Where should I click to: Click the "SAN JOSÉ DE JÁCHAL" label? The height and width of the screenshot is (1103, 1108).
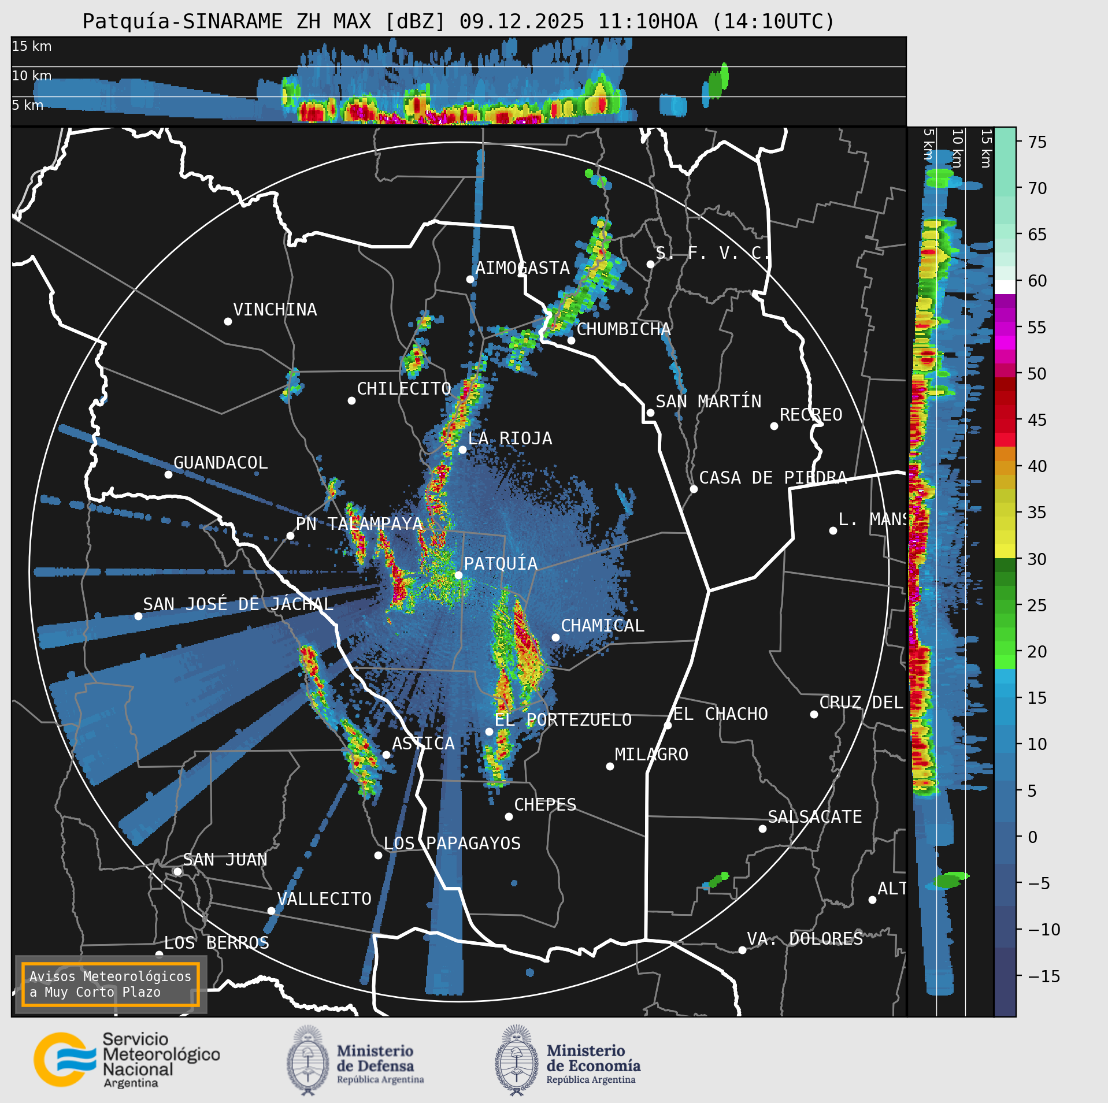238,604
